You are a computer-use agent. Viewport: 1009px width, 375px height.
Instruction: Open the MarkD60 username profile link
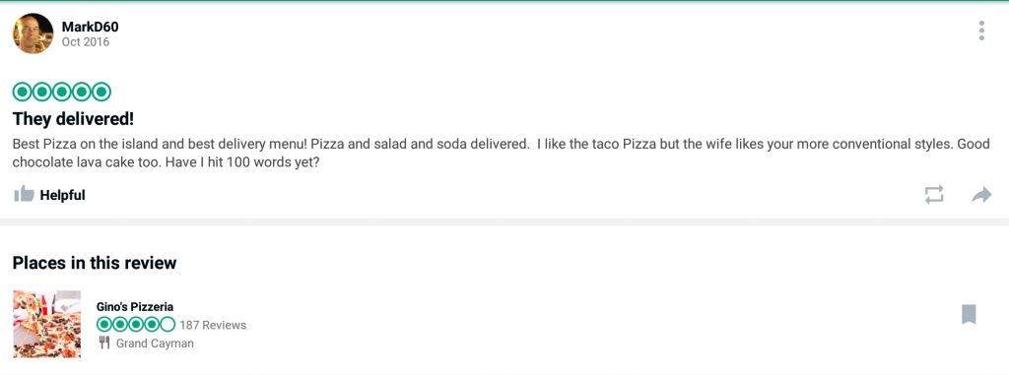click(x=90, y=27)
